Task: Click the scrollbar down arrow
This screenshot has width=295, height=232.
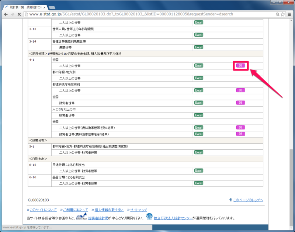Action: pos(291,228)
